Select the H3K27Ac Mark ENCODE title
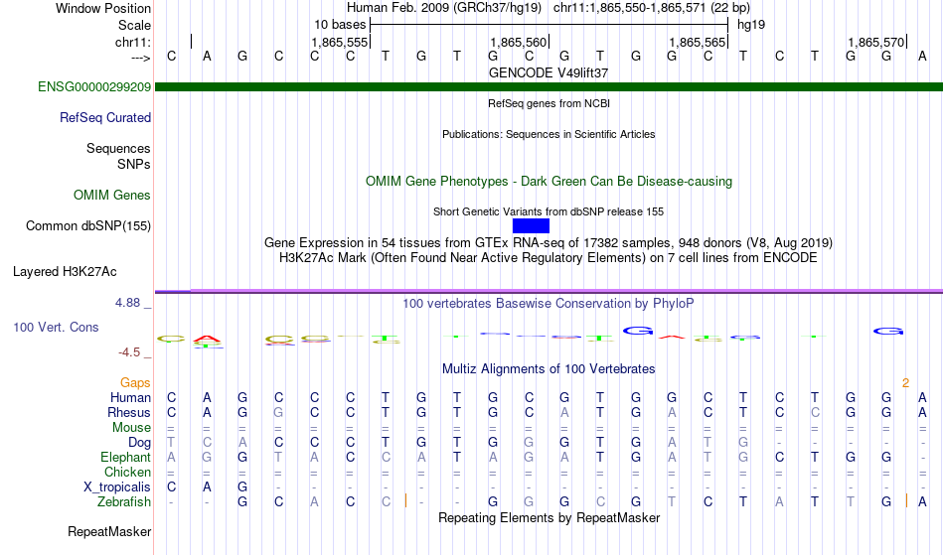This screenshot has height=555, width=944. (549, 258)
